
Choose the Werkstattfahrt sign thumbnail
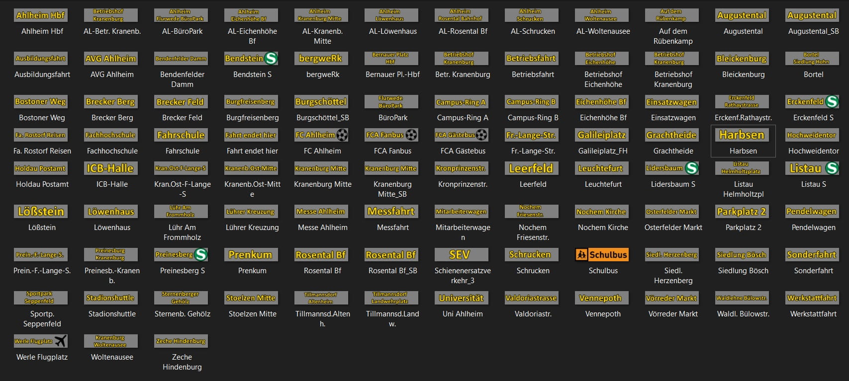813,298
